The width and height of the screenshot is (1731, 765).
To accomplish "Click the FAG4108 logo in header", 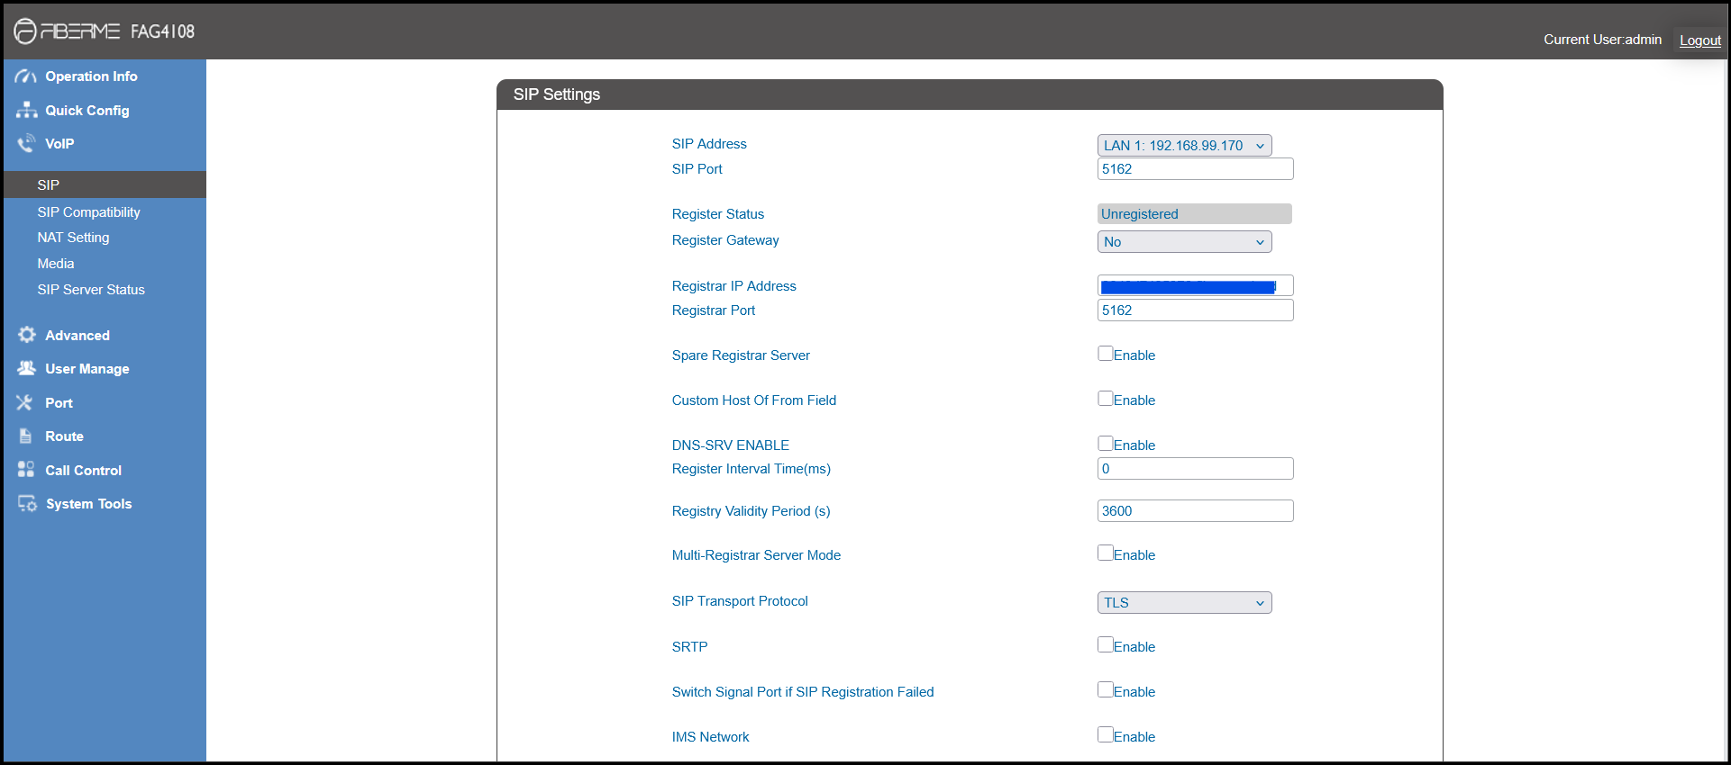I will pyautogui.click(x=105, y=31).
